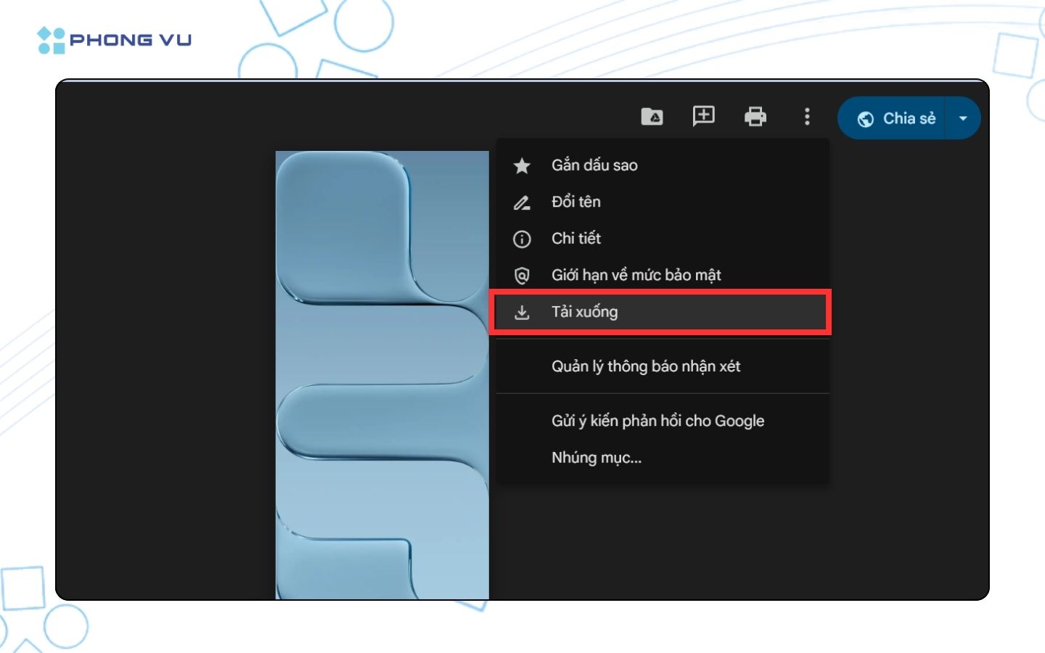
Task: Open the three-dot more actions menu
Action: tap(807, 117)
